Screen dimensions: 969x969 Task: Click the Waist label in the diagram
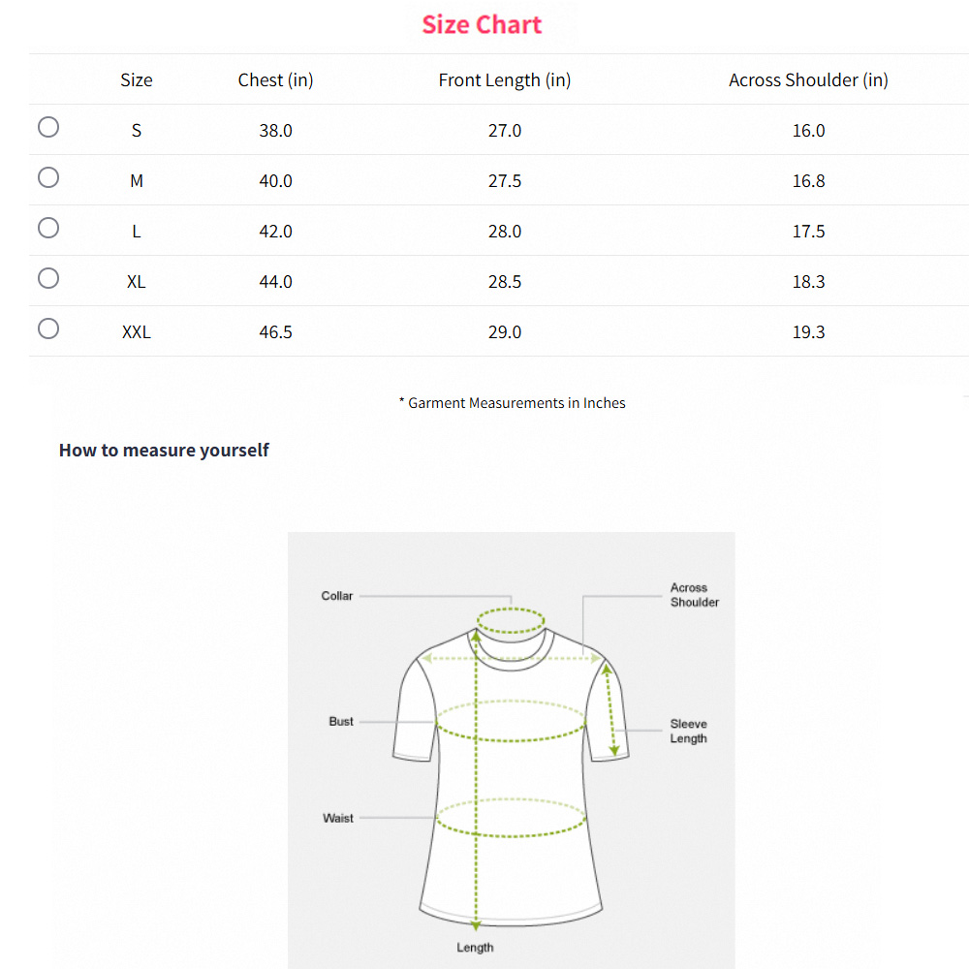tap(338, 819)
